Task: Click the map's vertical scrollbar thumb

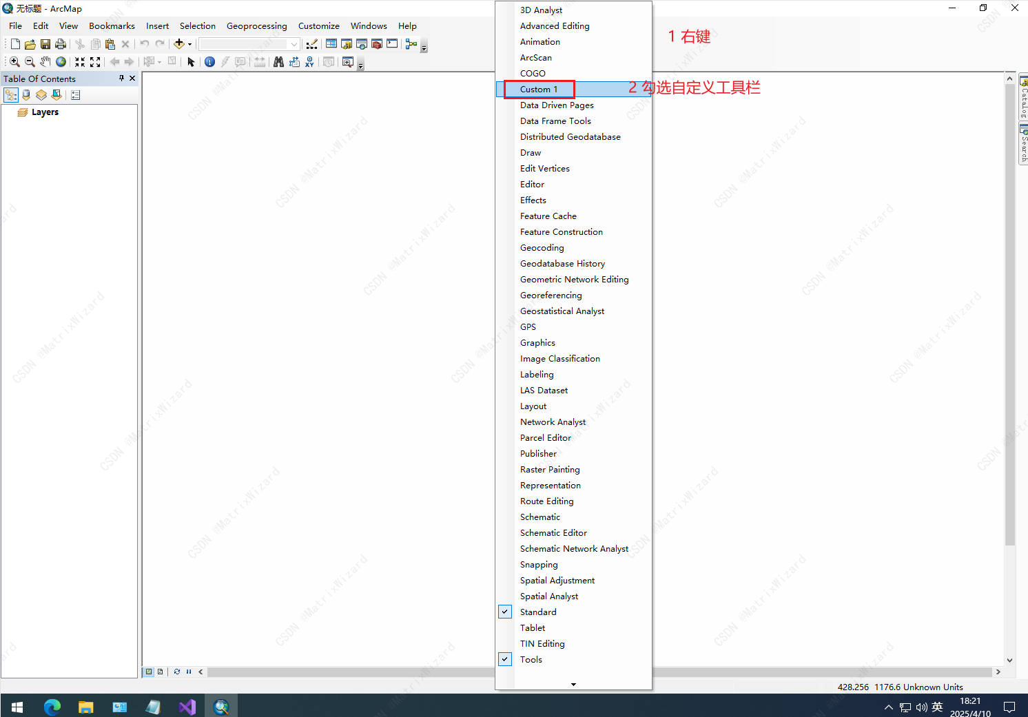Action: [x=1009, y=314]
